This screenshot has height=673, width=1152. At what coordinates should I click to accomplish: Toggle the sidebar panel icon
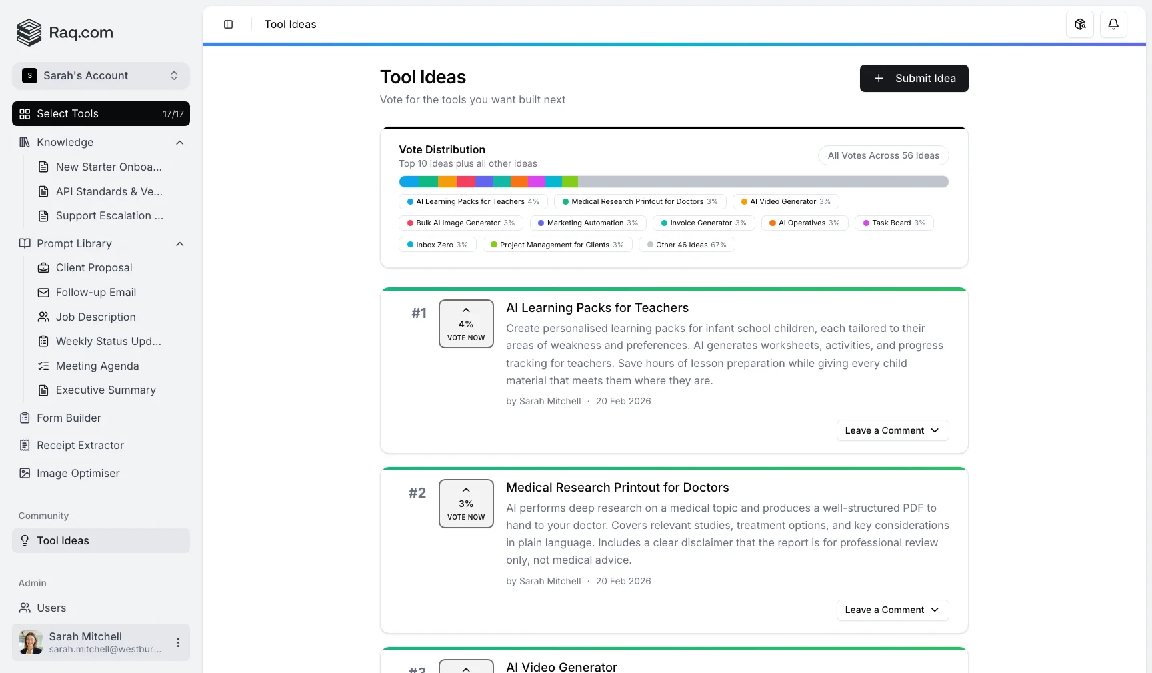pos(228,25)
